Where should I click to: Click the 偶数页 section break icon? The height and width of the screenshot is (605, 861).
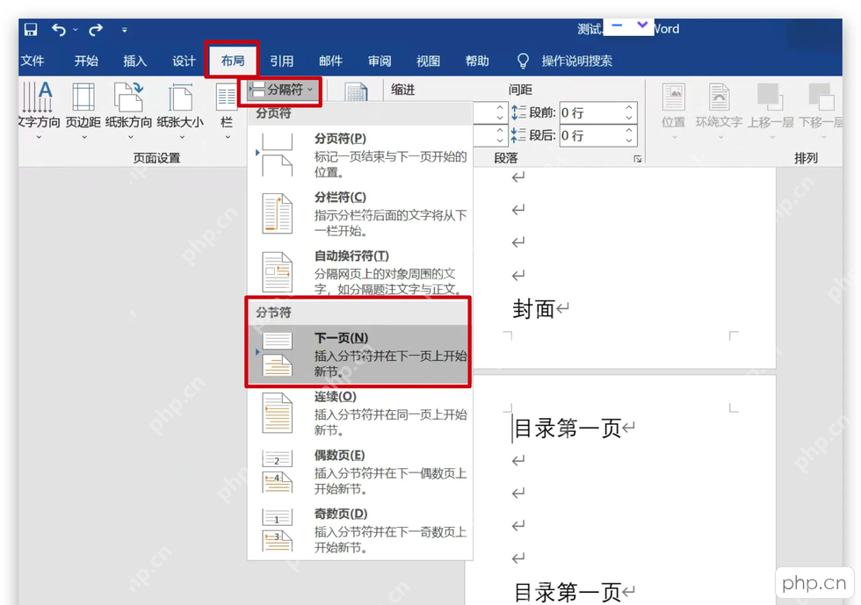[278, 472]
